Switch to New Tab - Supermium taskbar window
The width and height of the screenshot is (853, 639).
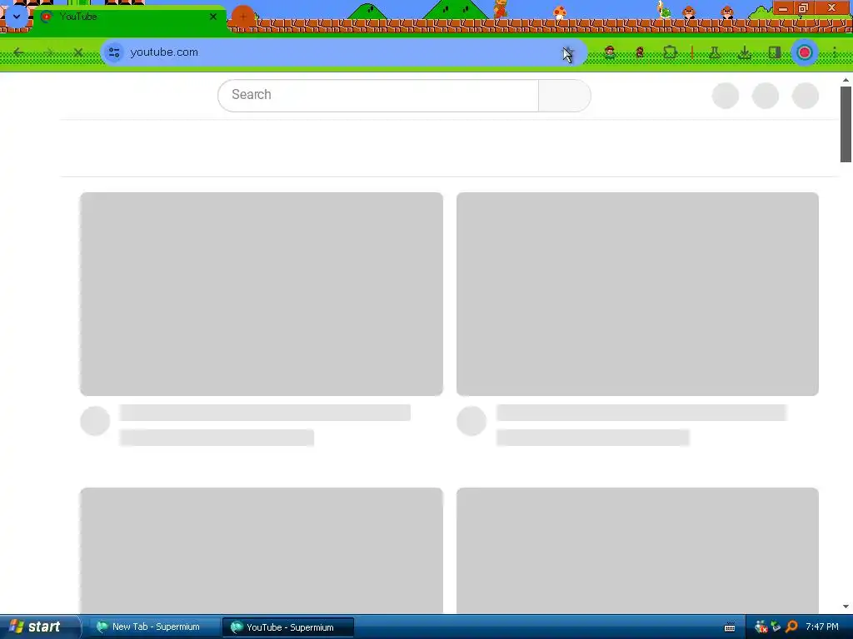coord(153,627)
